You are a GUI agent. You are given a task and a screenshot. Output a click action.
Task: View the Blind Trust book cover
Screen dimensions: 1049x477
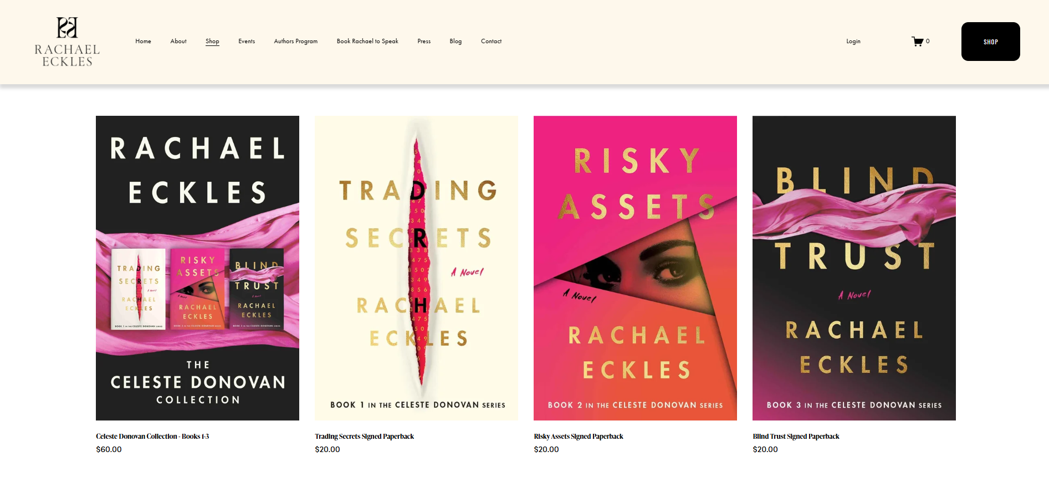point(854,268)
